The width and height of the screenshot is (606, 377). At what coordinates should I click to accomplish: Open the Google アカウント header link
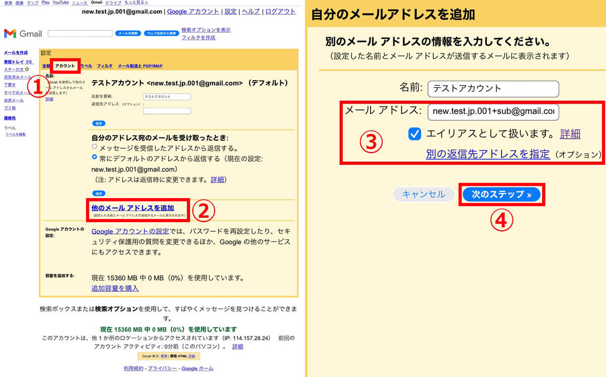[x=193, y=11]
